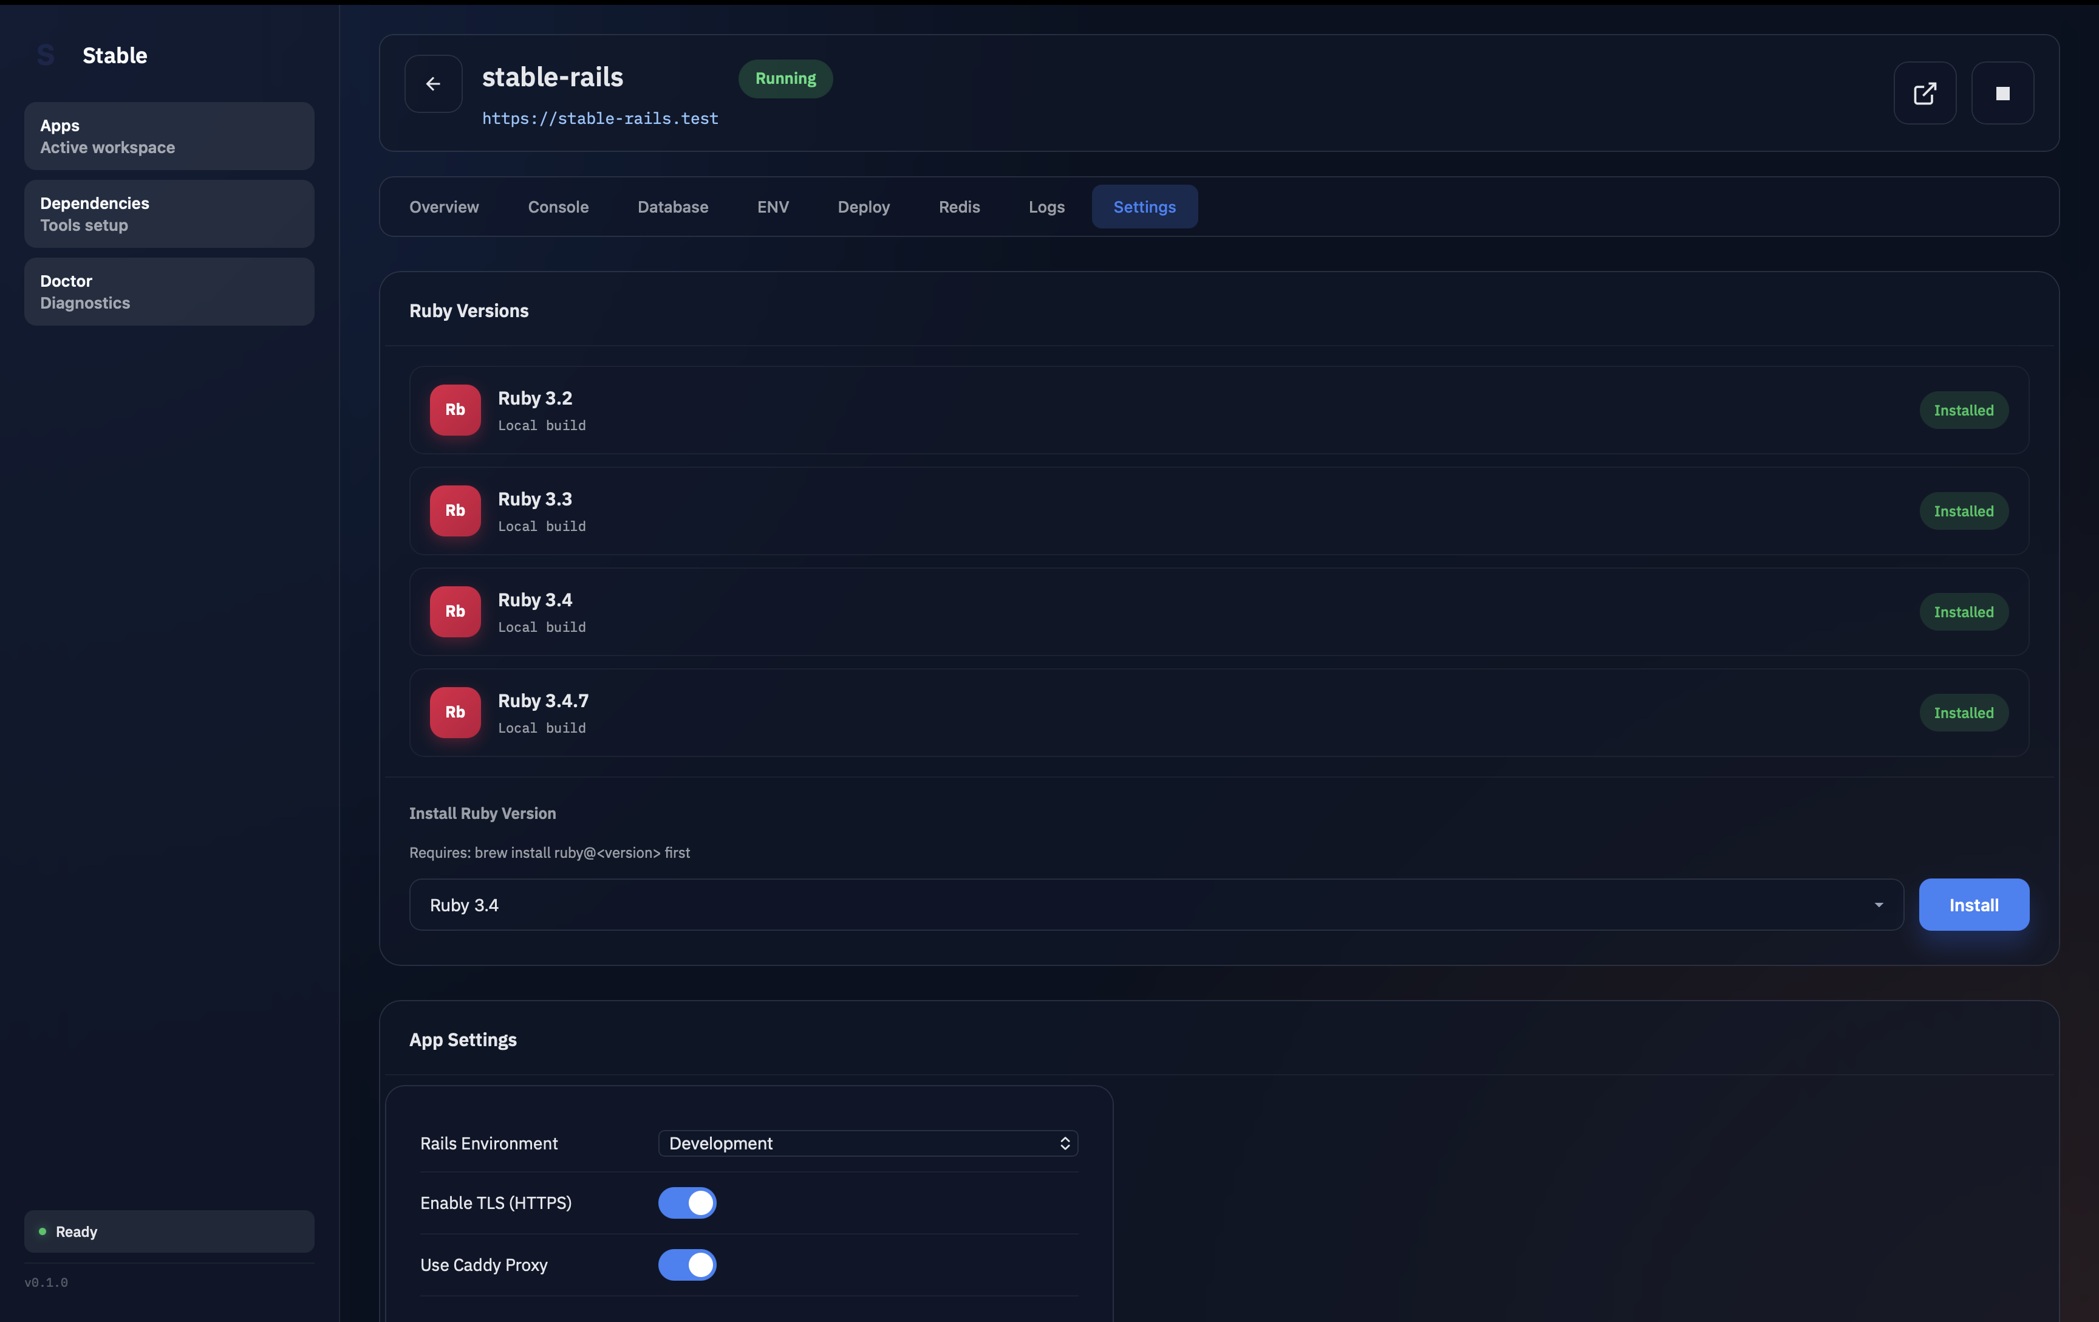This screenshot has width=2099, height=1322.
Task: Click the Install button
Action: [1973, 905]
